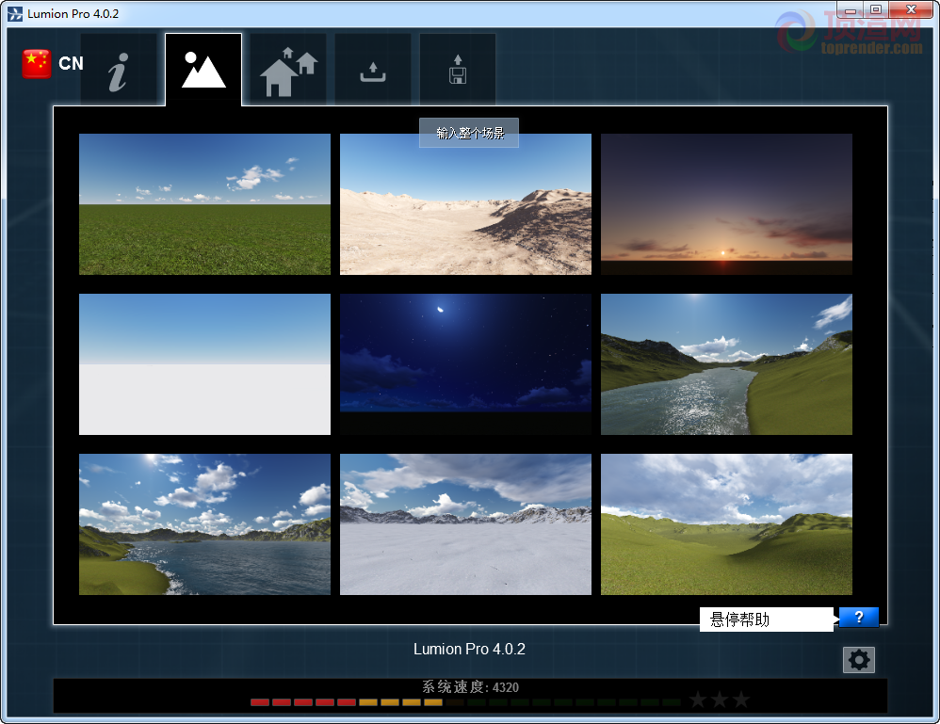Open the info (i) tab

(x=119, y=70)
